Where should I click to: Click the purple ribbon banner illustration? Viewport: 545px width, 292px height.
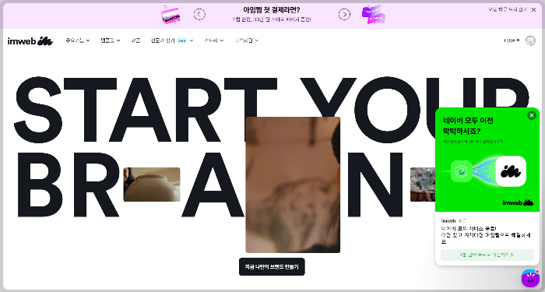(x=374, y=14)
